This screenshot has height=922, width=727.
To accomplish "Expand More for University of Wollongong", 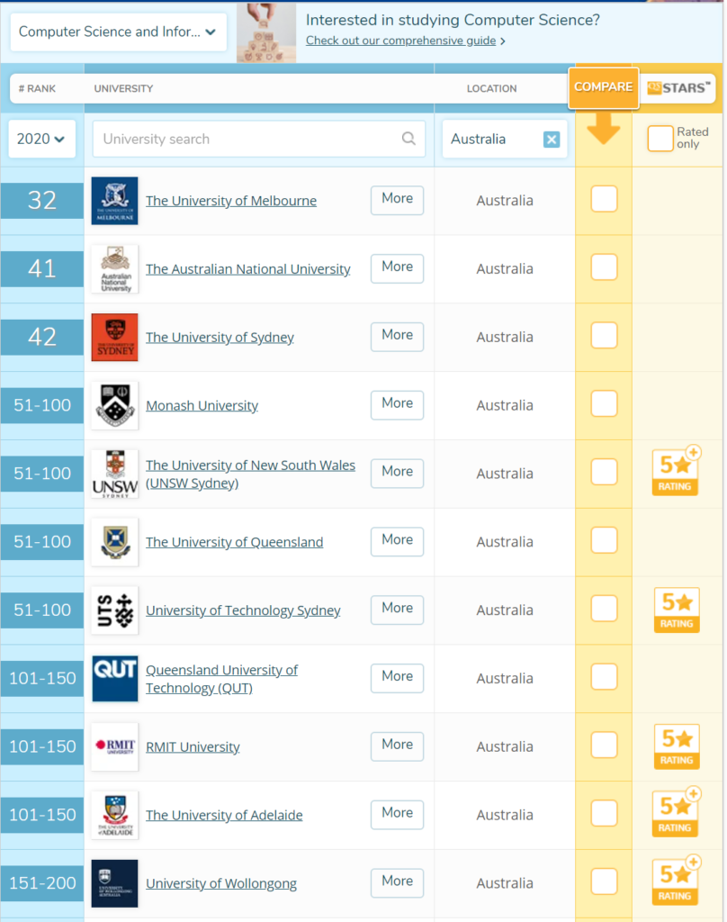I will tap(398, 882).
